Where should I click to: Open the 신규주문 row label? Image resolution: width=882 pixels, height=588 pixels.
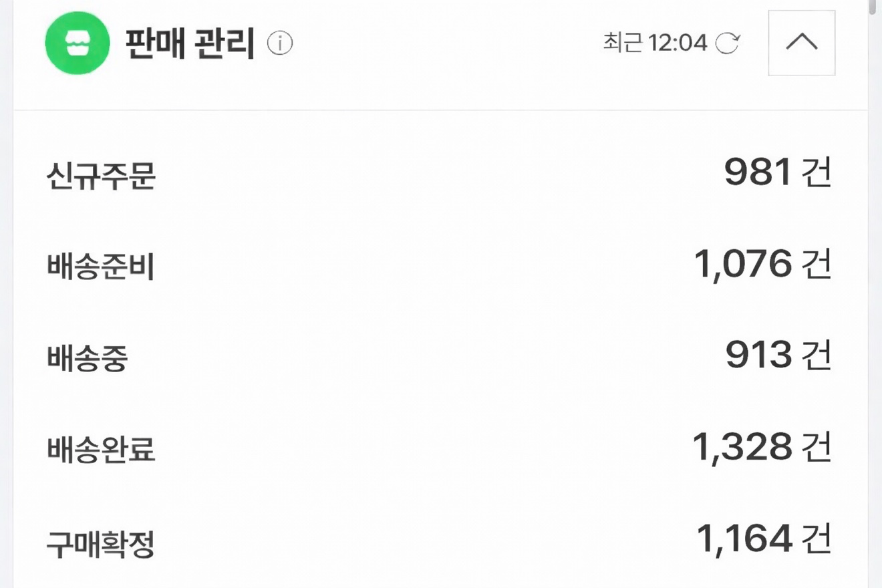point(101,176)
